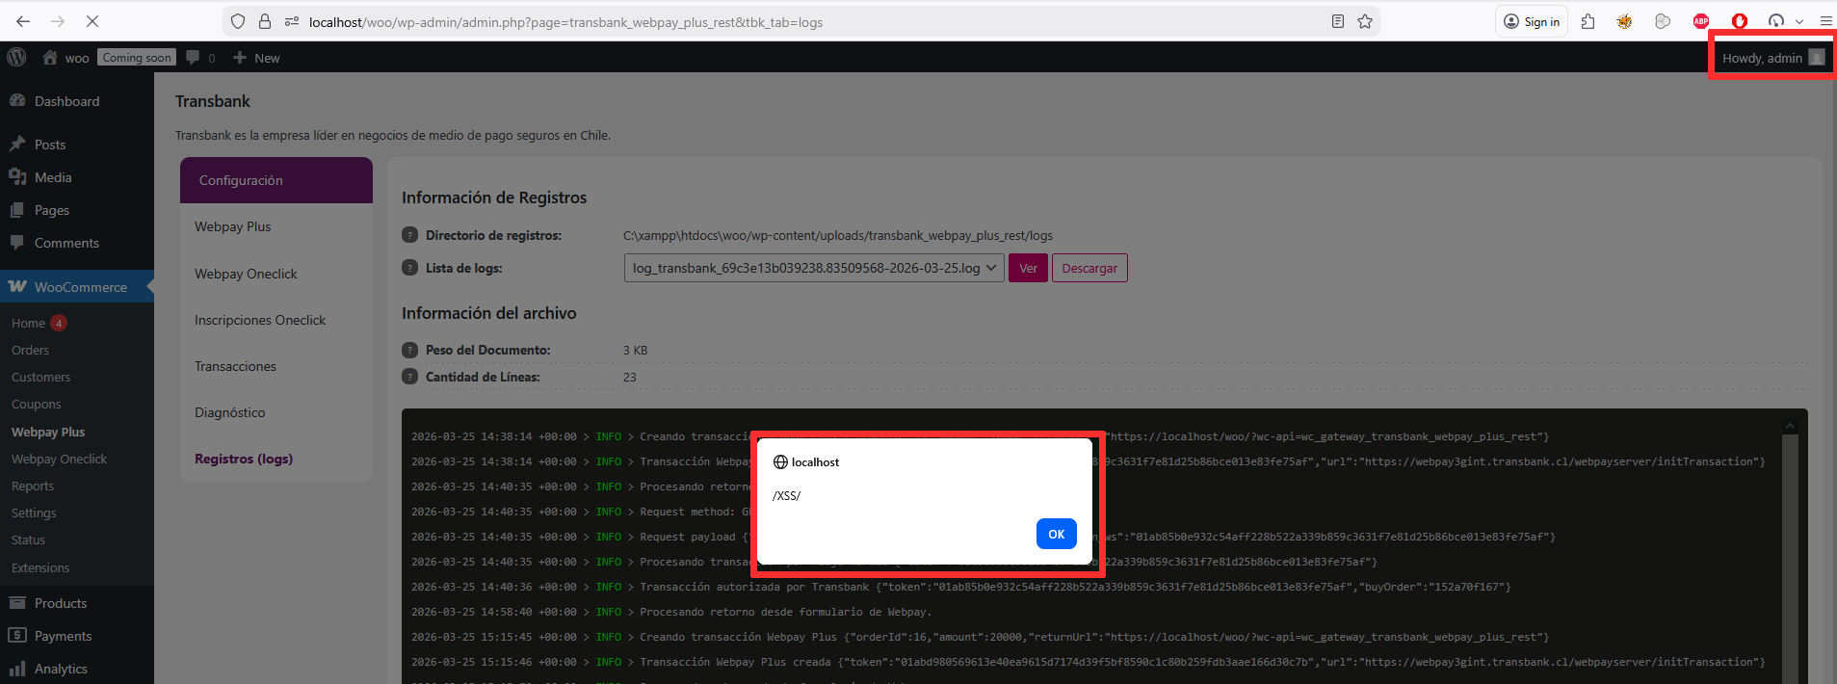This screenshot has height=684, width=1837.
Task: Go back using browser back arrow
Action: pos(23,21)
